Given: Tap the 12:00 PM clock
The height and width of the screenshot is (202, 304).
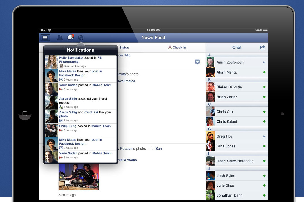Looking at the screenshot, I should [153, 30].
